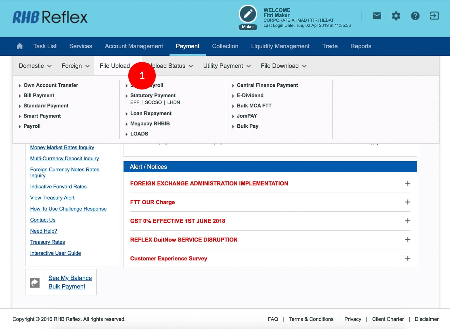This screenshot has width=450, height=330.
Task: Open the Reports menu tab
Action: click(360, 46)
